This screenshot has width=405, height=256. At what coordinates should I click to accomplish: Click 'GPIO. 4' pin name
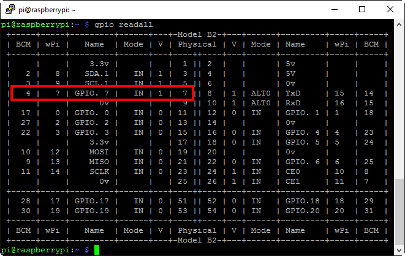point(302,132)
